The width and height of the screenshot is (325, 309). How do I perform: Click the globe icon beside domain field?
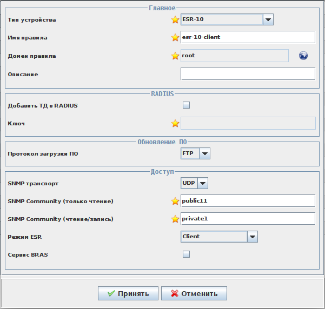pos(303,56)
